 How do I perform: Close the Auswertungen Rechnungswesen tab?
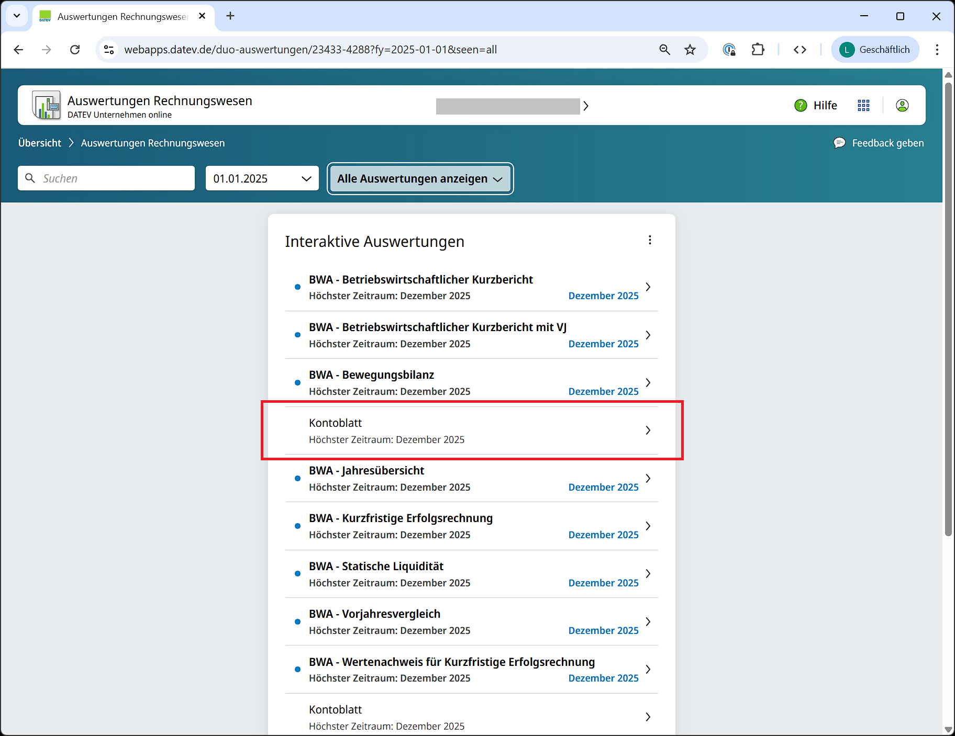[x=202, y=16]
